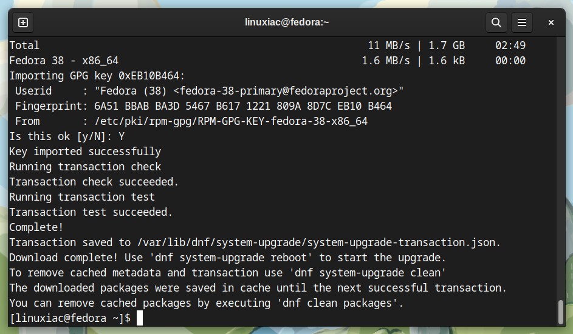Close the terminal window

[x=551, y=22]
